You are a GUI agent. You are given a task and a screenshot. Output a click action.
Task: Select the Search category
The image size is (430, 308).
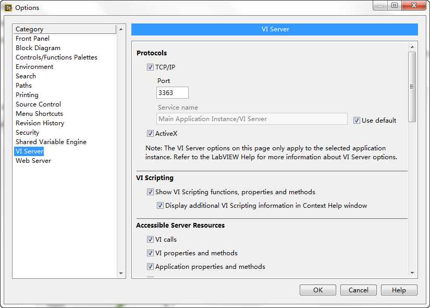(x=26, y=76)
